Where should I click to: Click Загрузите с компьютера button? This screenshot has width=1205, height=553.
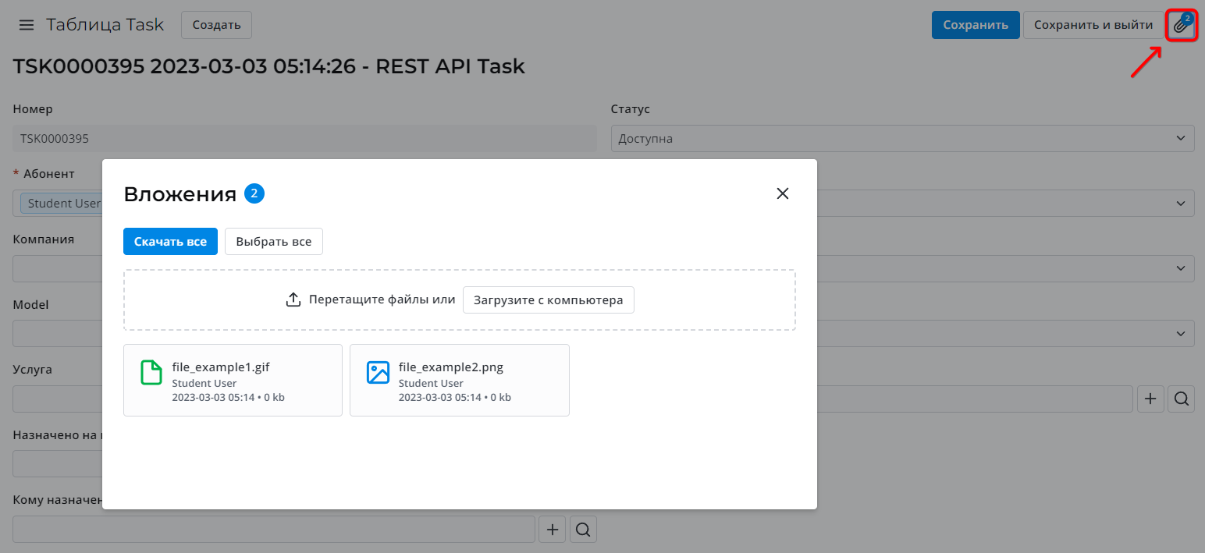tap(548, 300)
